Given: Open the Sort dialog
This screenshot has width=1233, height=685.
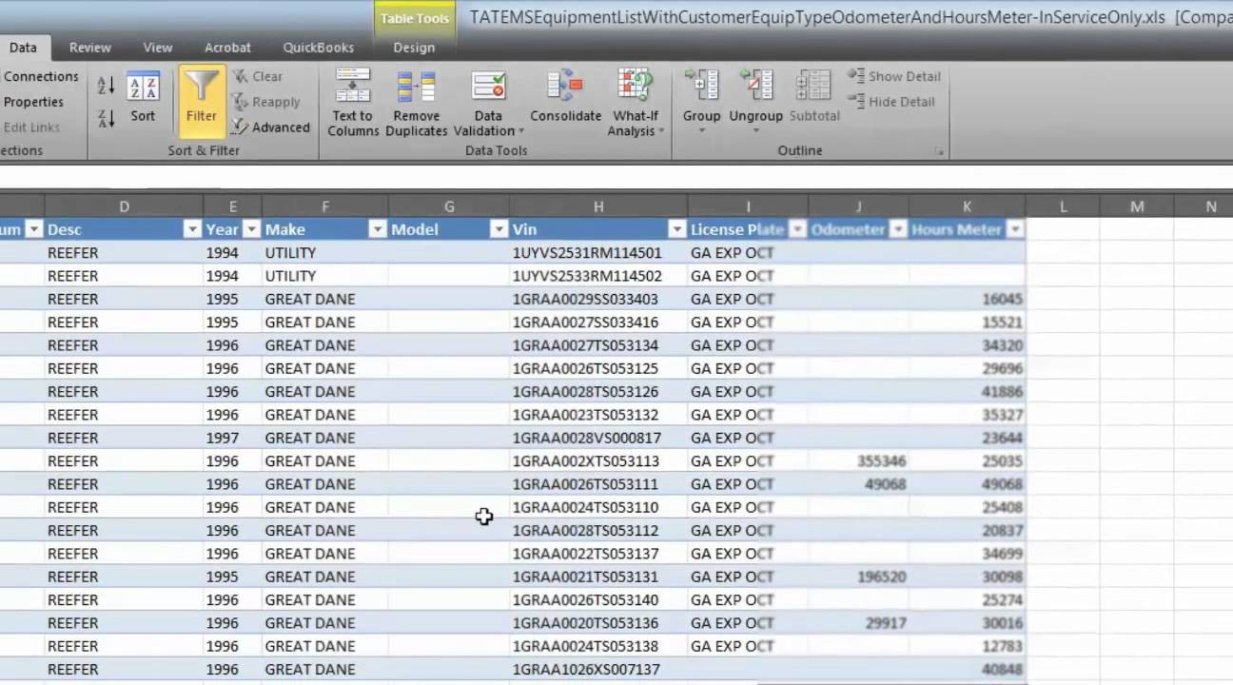Looking at the screenshot, I should click(143, 97).
